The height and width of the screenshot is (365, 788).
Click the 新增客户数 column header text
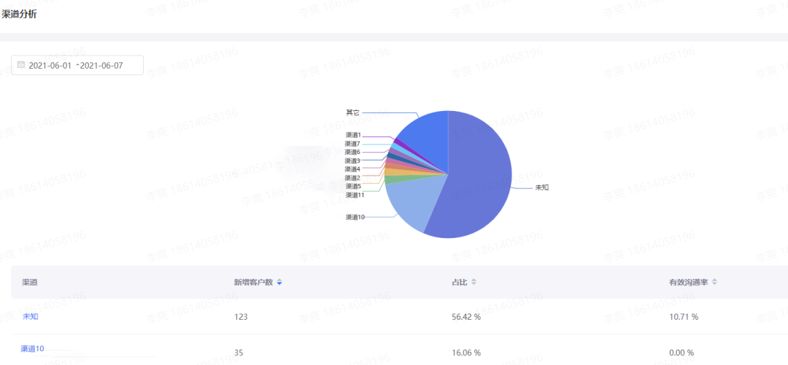coord(253,283)
